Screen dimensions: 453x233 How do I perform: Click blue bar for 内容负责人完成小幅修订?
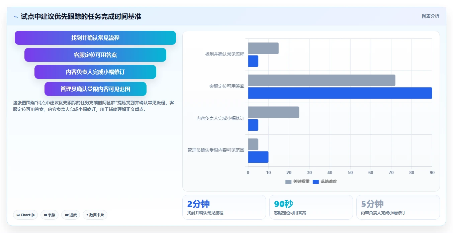coord(253,125)
